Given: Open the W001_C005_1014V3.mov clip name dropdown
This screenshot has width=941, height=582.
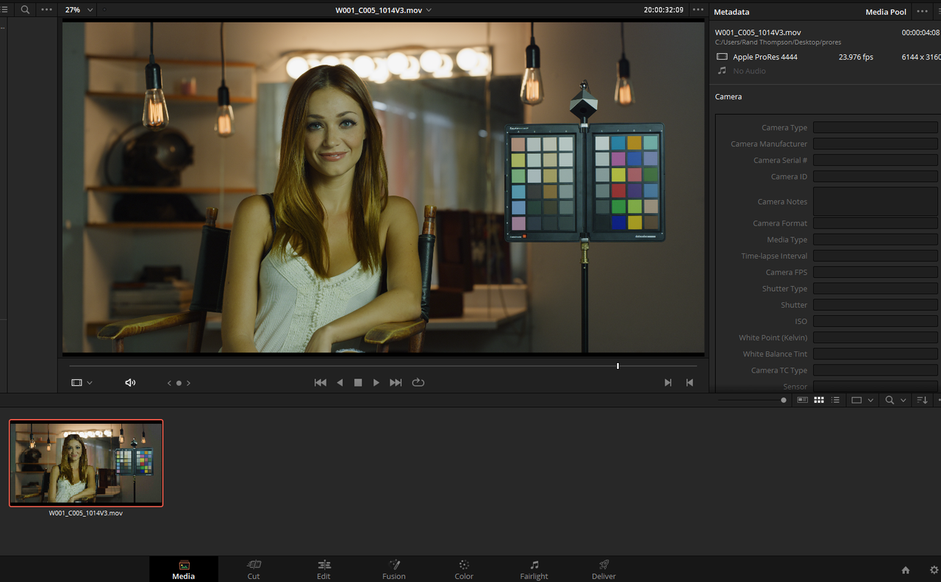Looking at the screenshot, I should coord(383,10).
